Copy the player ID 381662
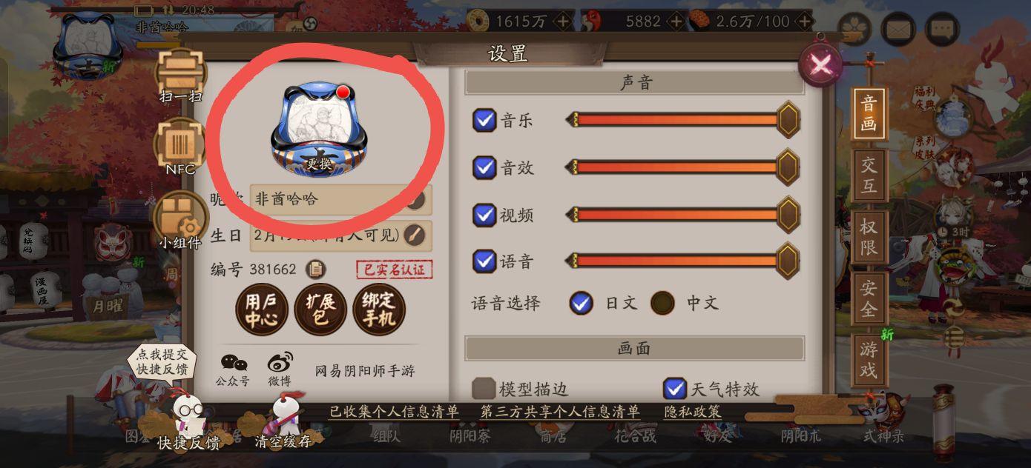 pyautogui.click(x=316, y=270)
